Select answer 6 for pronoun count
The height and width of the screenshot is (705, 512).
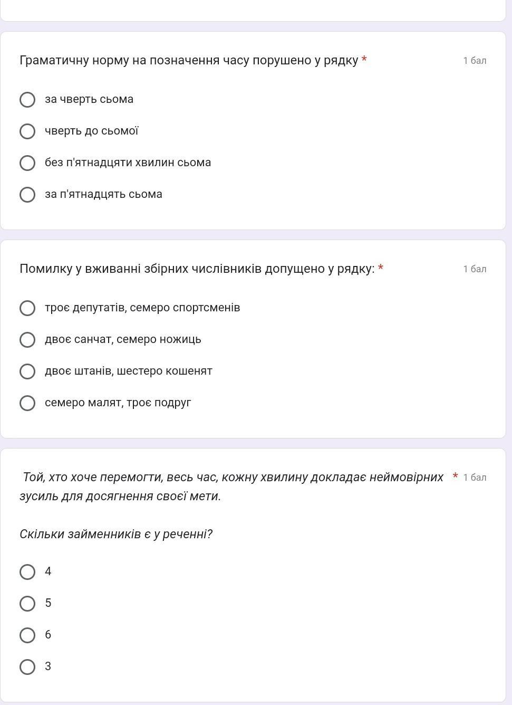[27, 635]
